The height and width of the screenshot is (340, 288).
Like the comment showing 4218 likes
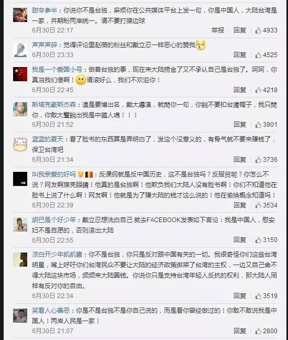coord(258,90)
